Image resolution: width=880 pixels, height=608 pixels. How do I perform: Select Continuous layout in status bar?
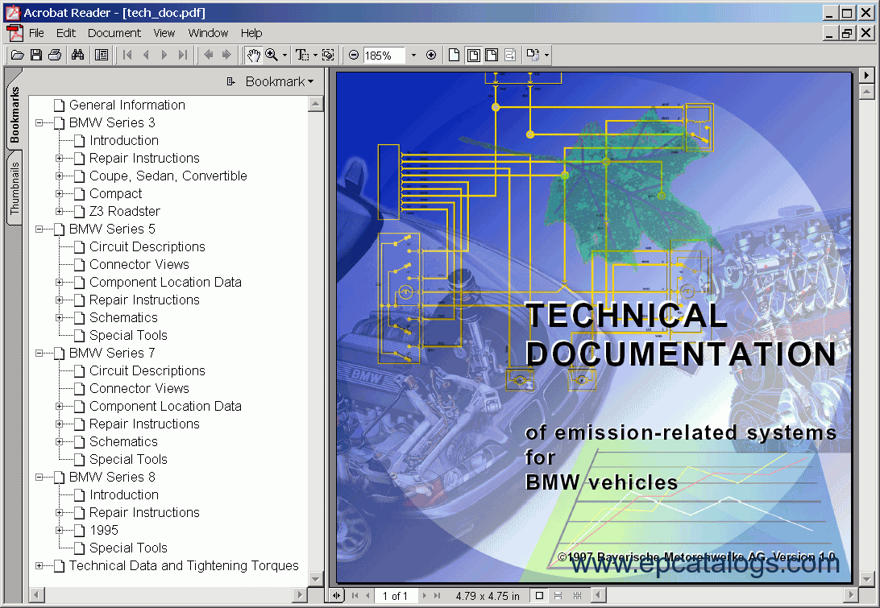click(x=558, y=596)
